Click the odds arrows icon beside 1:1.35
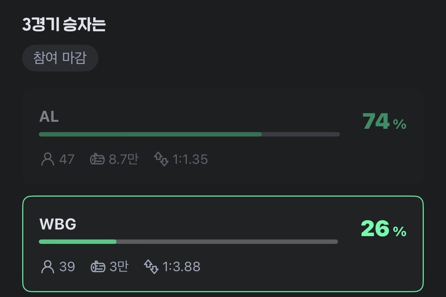 (161, 159)
